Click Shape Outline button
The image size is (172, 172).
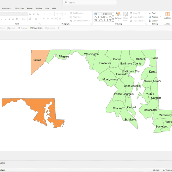click(x=138, y=17)
